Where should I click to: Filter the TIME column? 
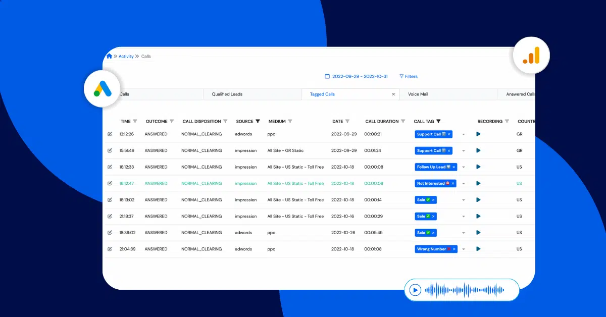[x=135, y=122]
